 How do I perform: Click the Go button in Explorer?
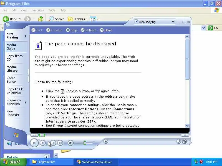pyautogui.click(x=213, y=28)
